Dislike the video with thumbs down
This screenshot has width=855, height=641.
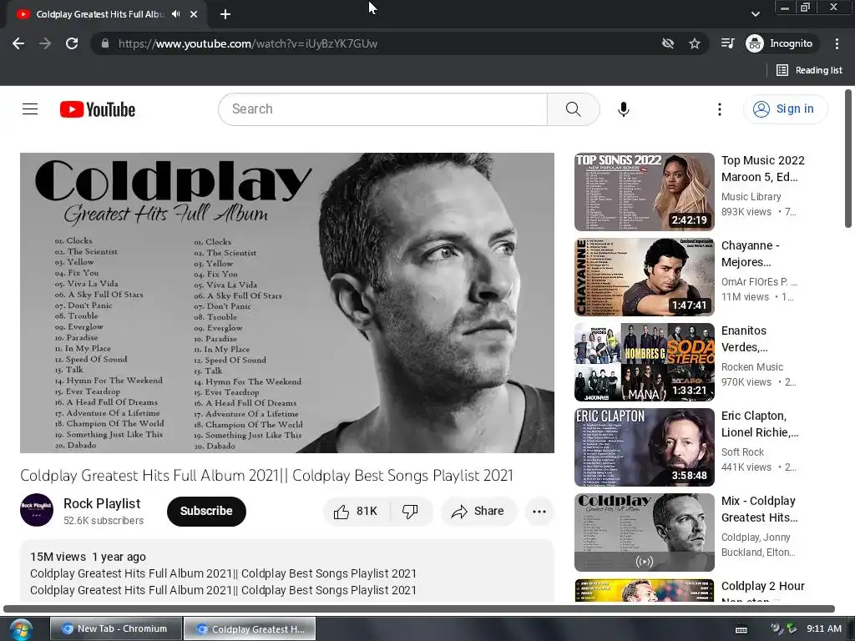[410, 512]
